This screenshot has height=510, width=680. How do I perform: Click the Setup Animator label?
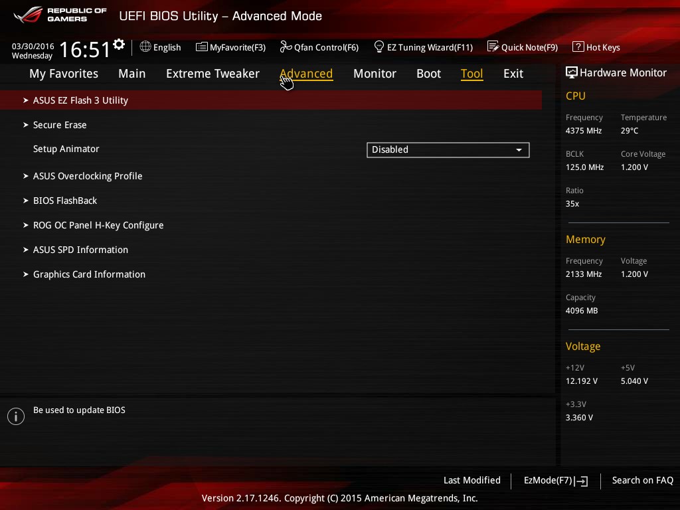(66, 149)
